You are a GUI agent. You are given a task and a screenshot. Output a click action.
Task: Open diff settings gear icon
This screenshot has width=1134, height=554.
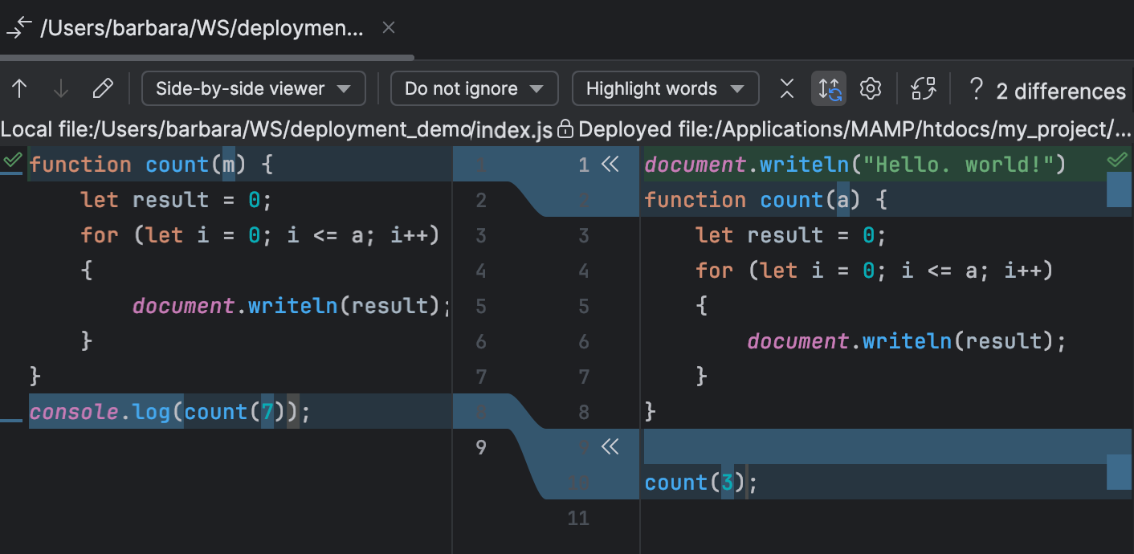[x=871, y=89]
